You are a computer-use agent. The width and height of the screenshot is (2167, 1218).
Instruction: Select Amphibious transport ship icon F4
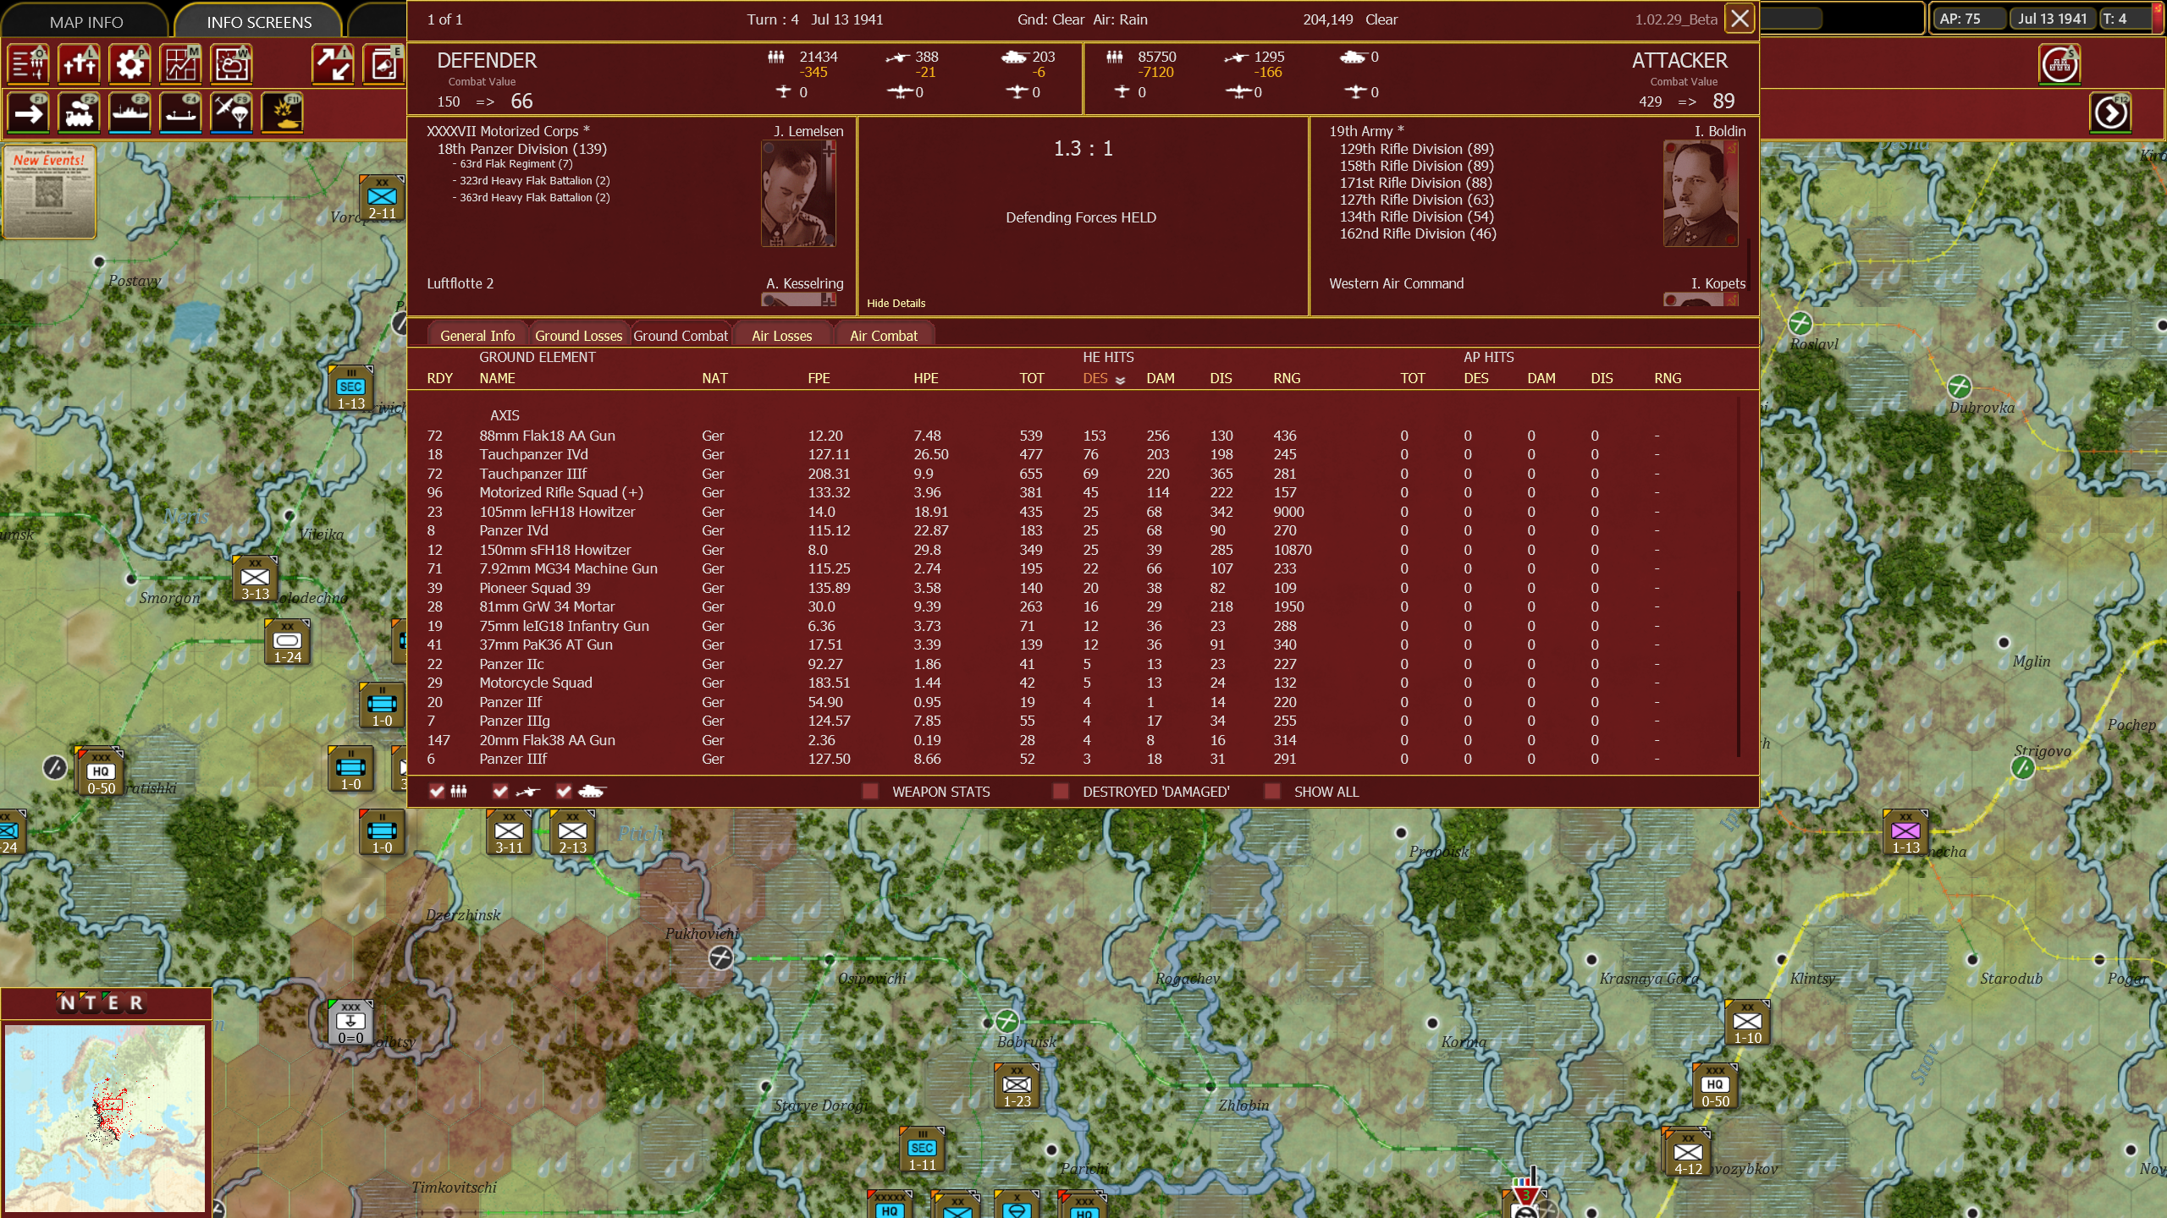pyautogui.click(x=181, y=113)
